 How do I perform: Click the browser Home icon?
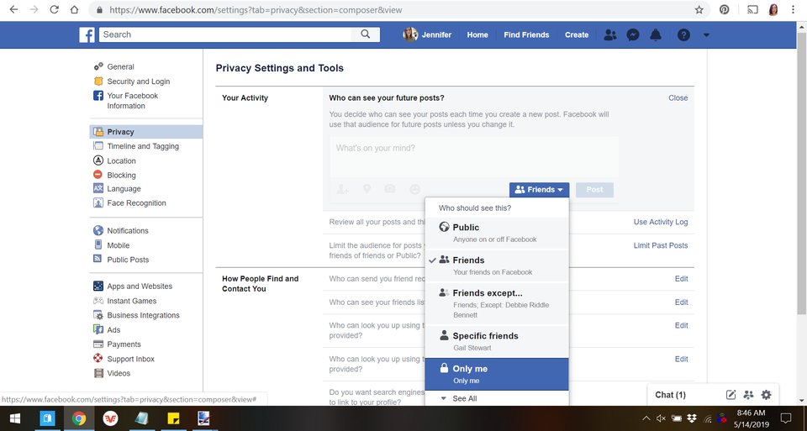point(75,10)
